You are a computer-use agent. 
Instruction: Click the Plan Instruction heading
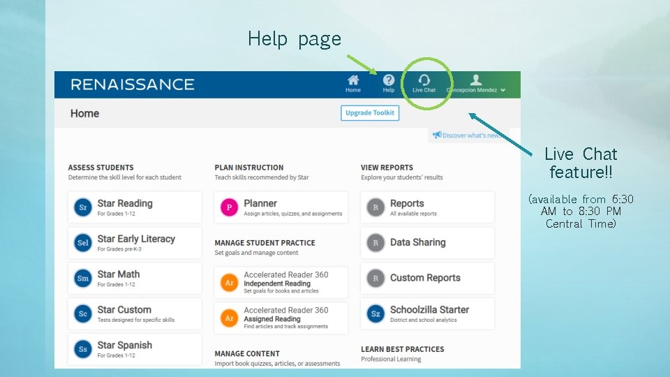click(x=249, y=168)
